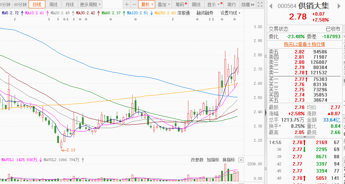Viewport: 345px width, 184px height.
Task: Switch to 周线 weekly chart
Action: (53, 5)
